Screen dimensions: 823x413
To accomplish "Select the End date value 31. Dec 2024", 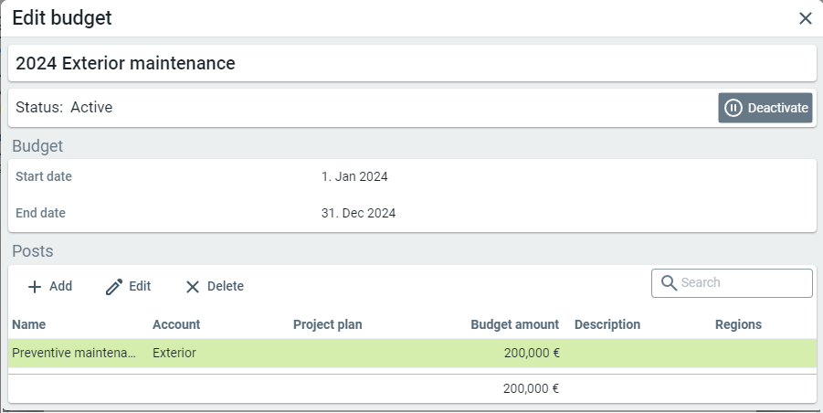I will click(358, 214).
